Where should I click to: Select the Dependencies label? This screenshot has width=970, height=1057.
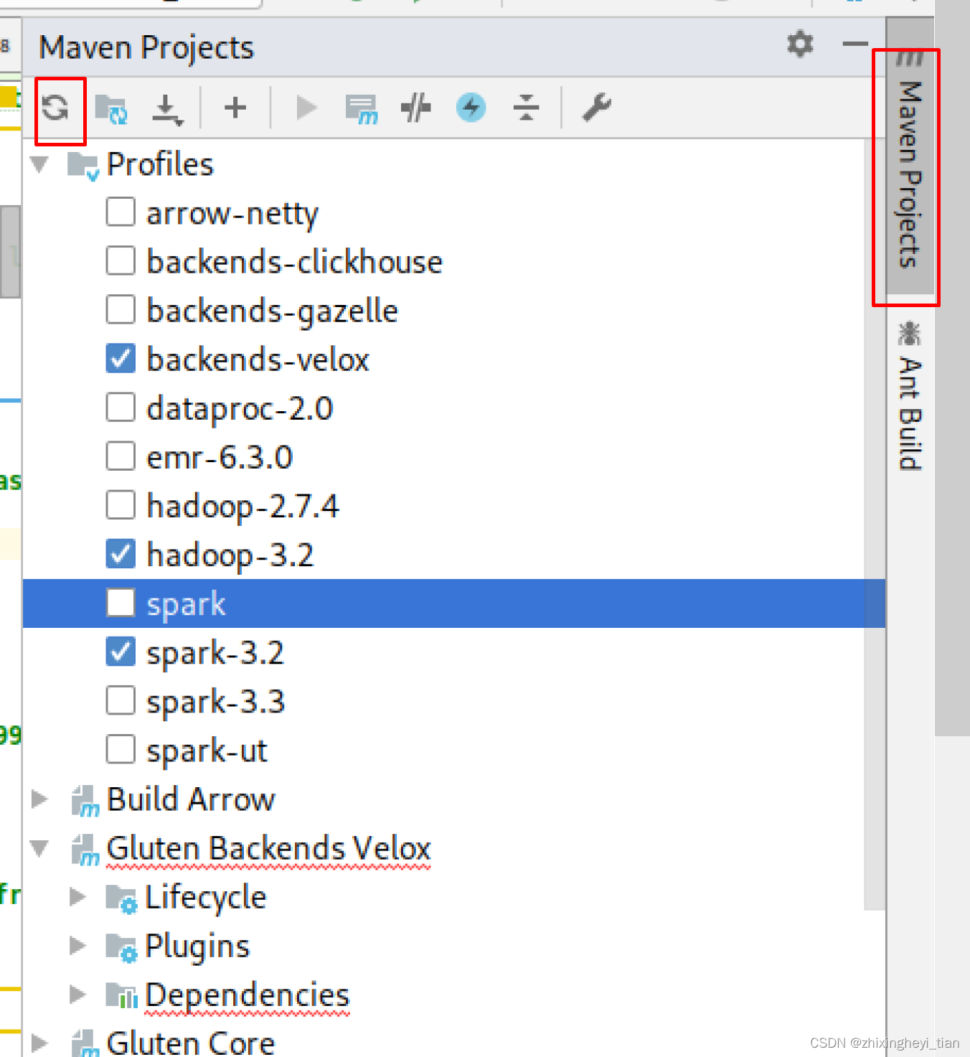247,995
